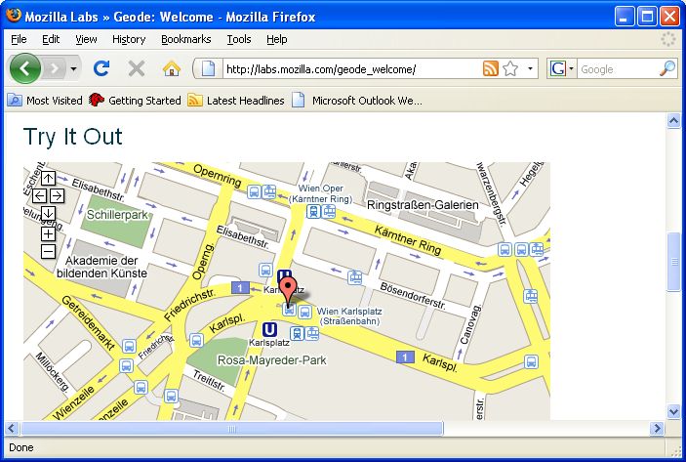Click the browser Back button
686x462 pixels.
click(x=25, y=68)
